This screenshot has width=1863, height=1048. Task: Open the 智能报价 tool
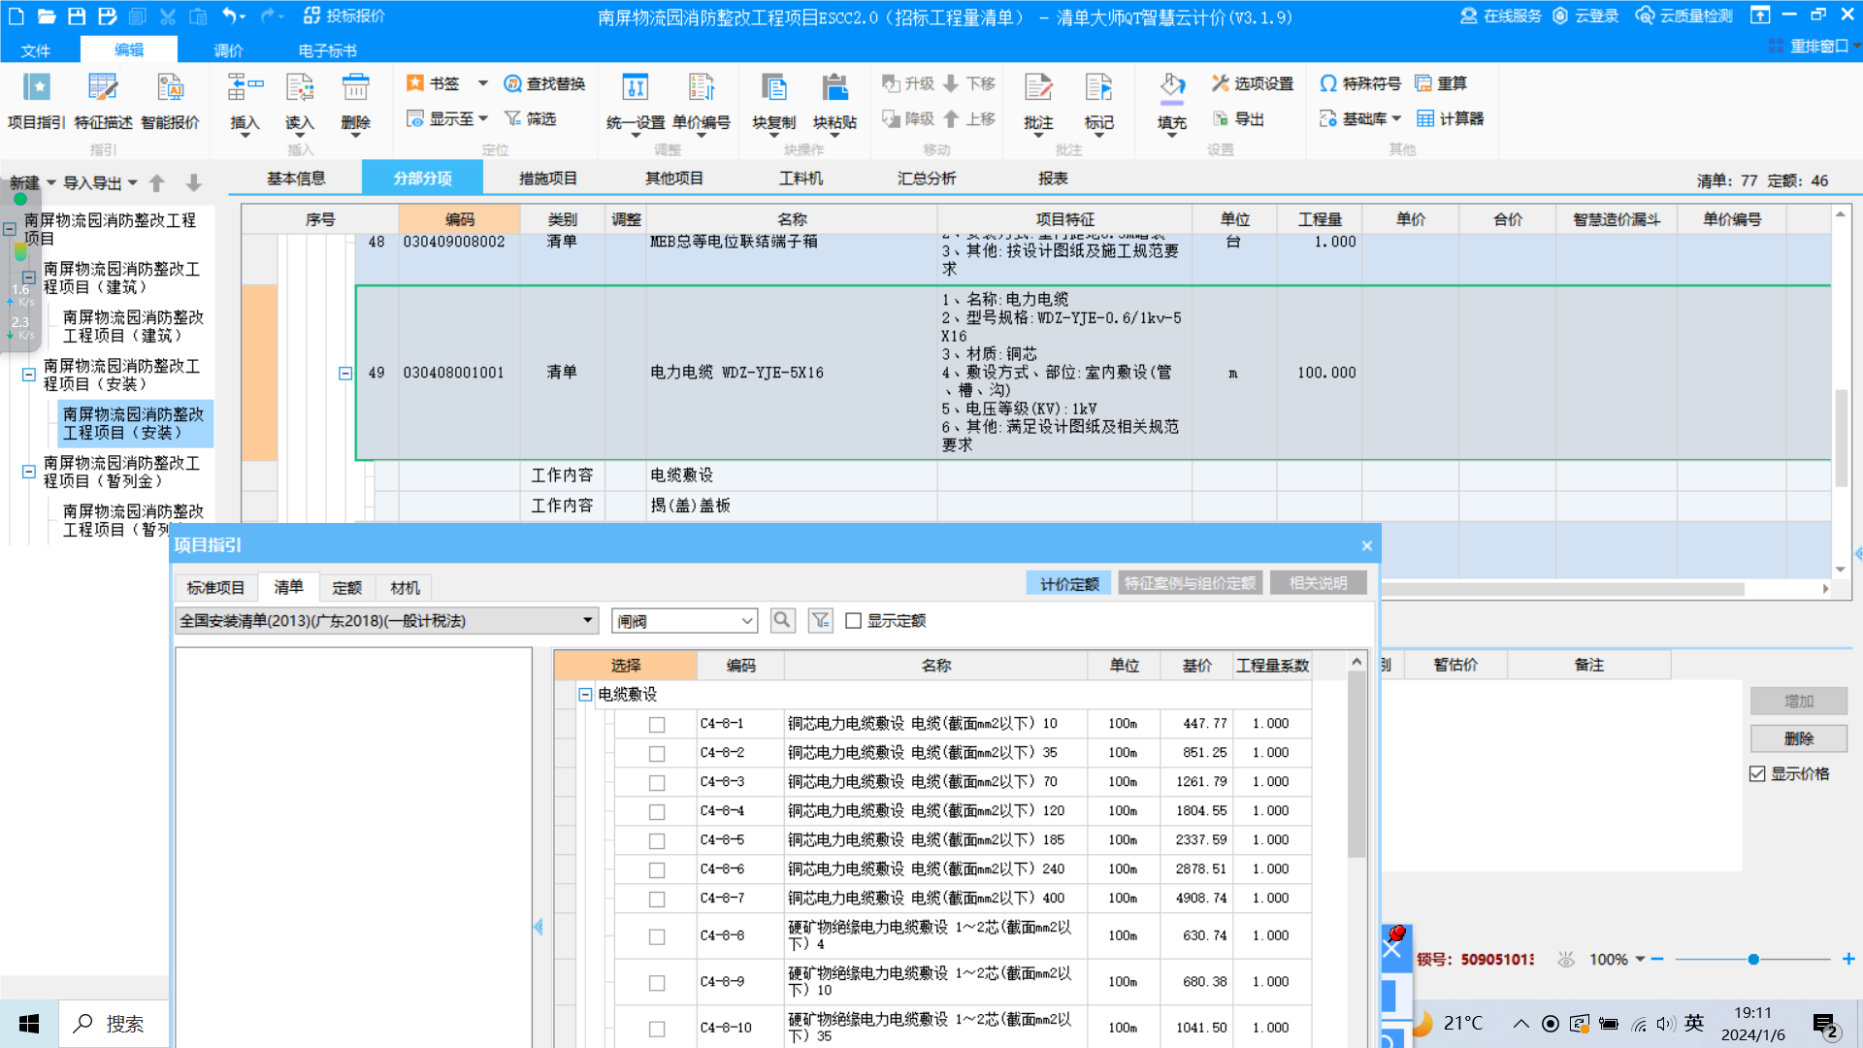pos(170,101)
